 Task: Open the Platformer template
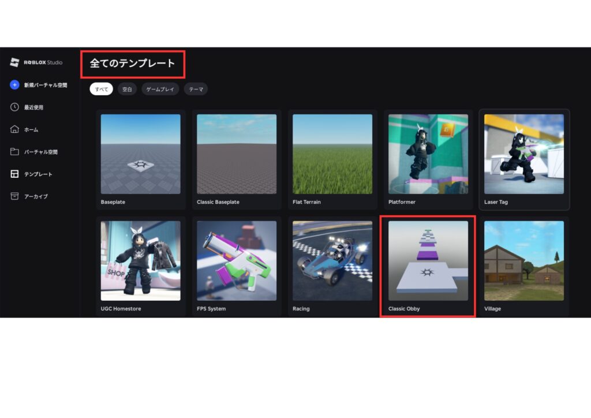click(x=428, y=154)
